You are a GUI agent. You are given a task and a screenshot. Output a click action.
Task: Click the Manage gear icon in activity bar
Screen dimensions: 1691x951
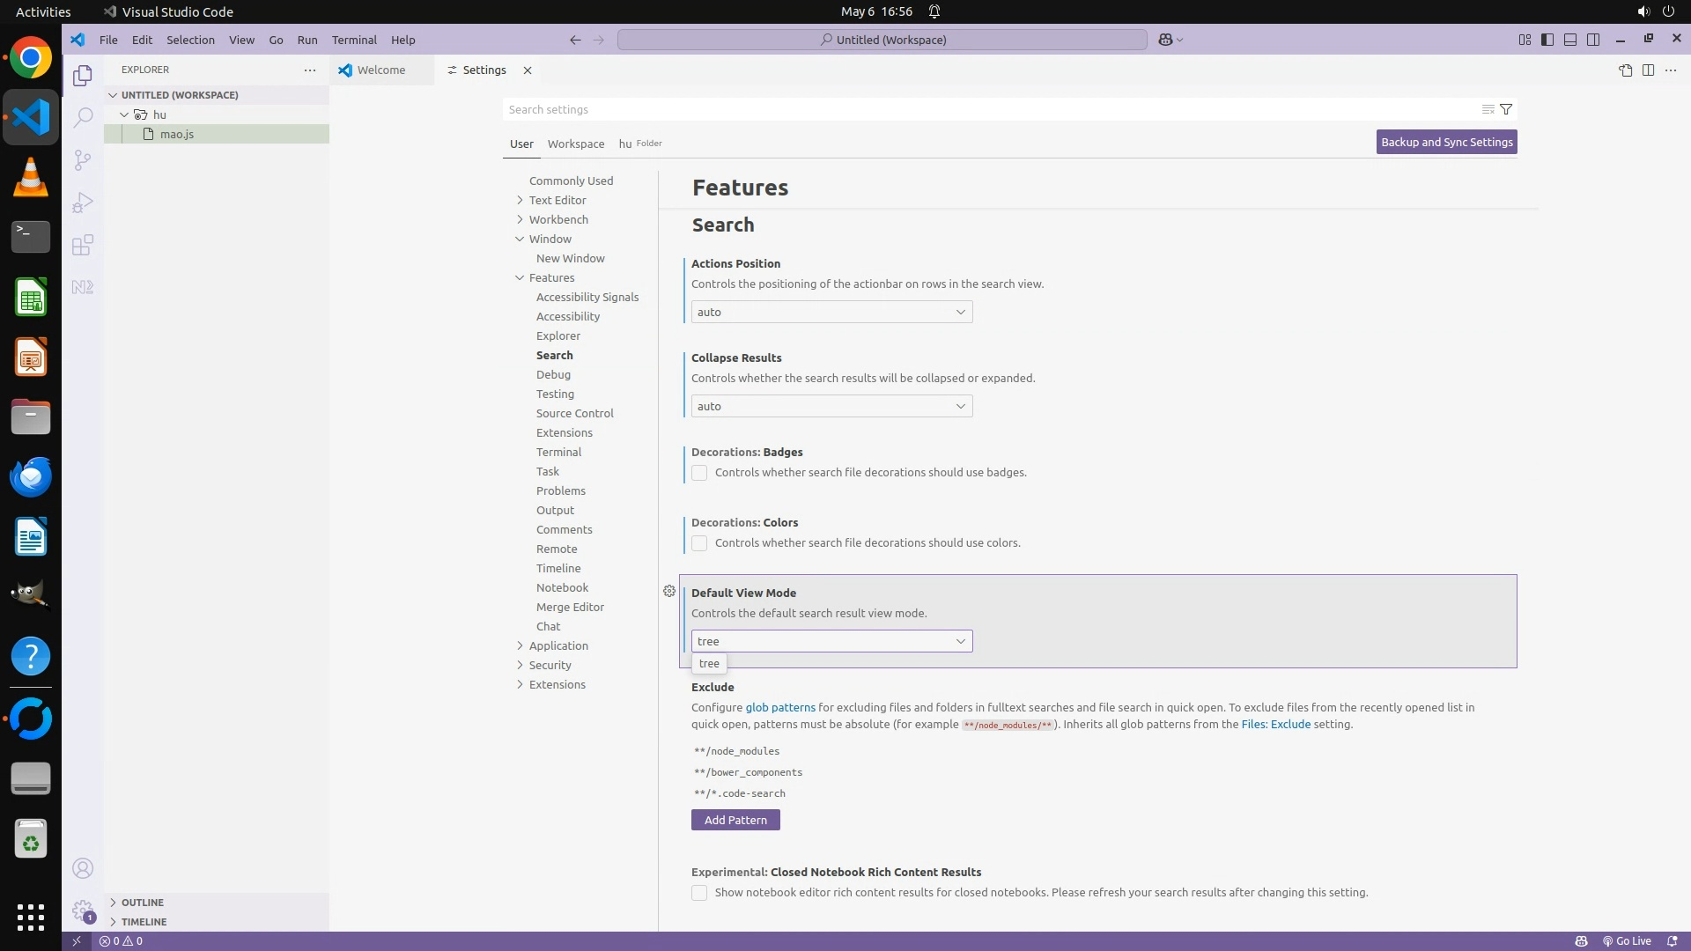[x=83, y=910]
